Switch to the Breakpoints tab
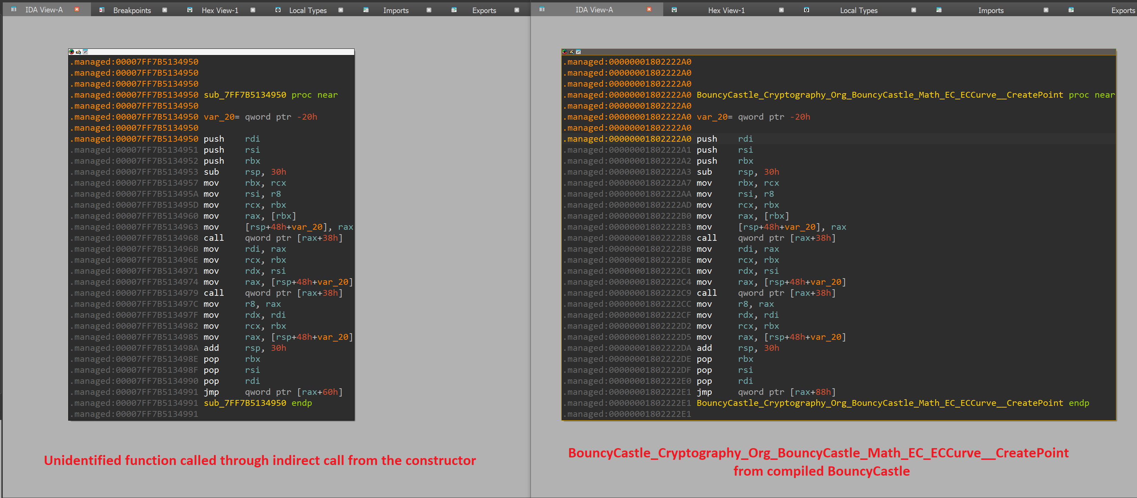The image size is (1137, 498). coord(132,10)
